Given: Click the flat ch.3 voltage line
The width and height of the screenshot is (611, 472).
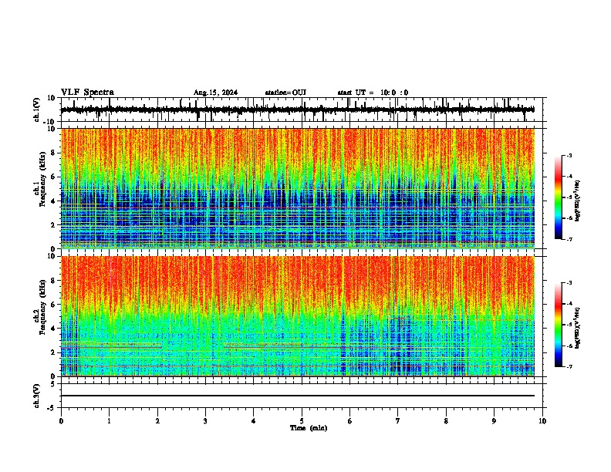Looking at the screenshot, I should pos(298,396).
